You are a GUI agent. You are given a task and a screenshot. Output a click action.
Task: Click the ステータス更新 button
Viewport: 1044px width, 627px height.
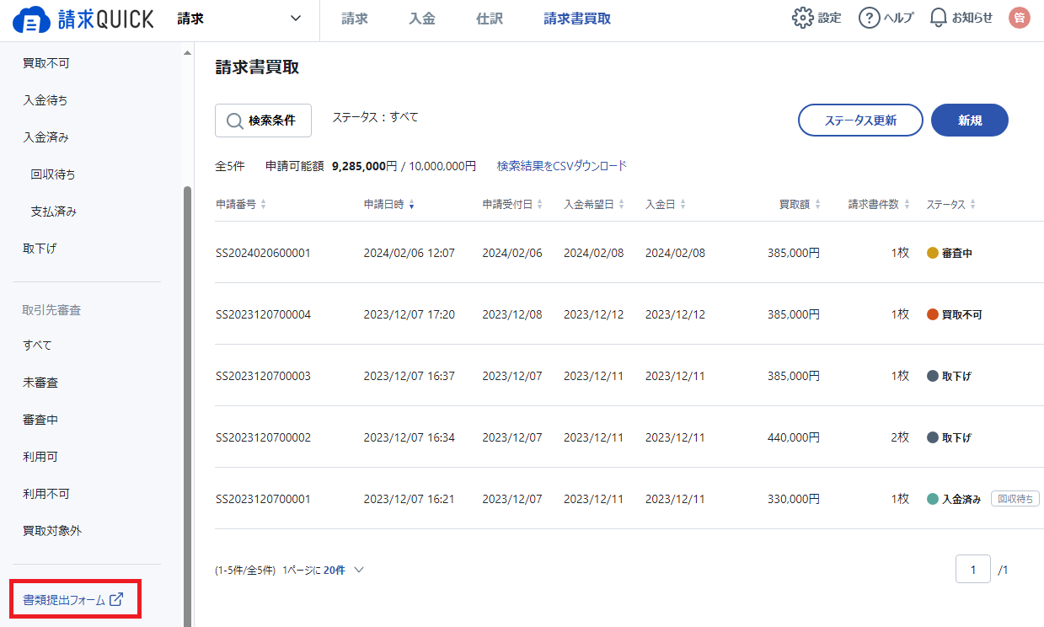pos(860,121)
